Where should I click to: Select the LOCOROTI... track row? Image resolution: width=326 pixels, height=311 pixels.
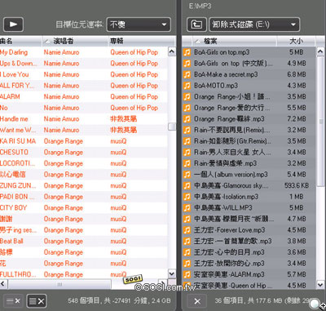(84, 163)
